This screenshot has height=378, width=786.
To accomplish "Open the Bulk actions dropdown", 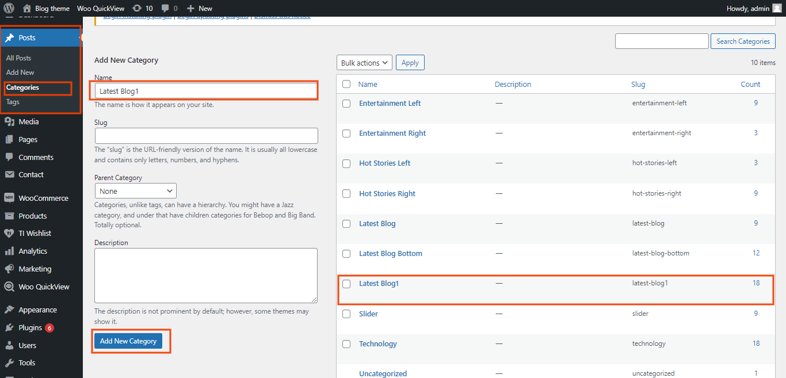I will click(x=364, y=63).
